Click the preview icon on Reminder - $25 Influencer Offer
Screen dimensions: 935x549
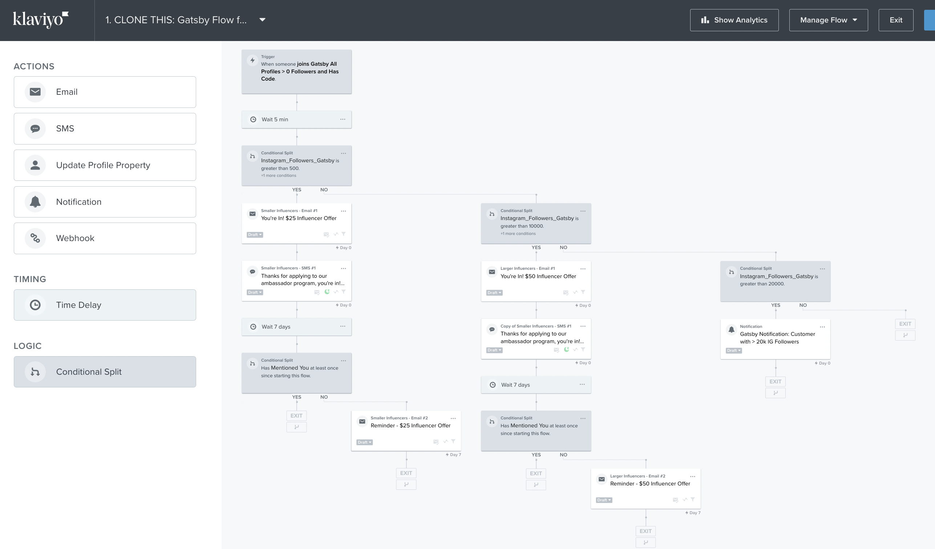coord(436,442)
